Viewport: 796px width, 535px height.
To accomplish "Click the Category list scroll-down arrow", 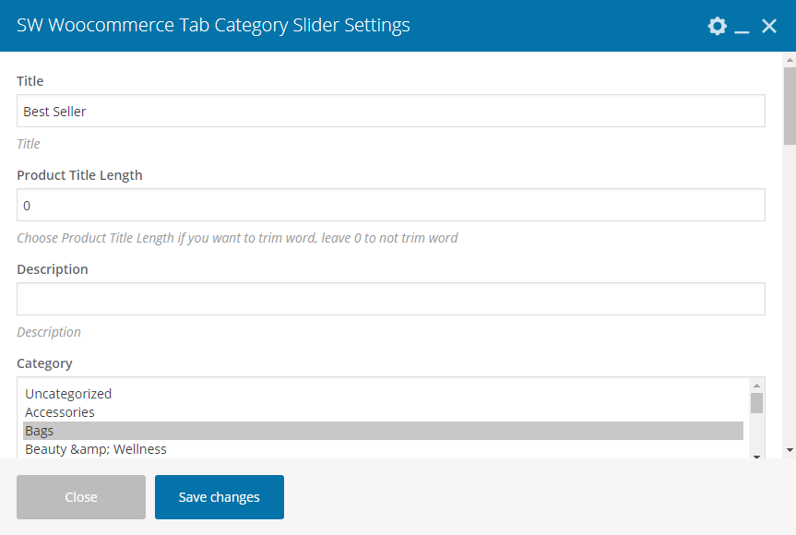I will (756, 457).
